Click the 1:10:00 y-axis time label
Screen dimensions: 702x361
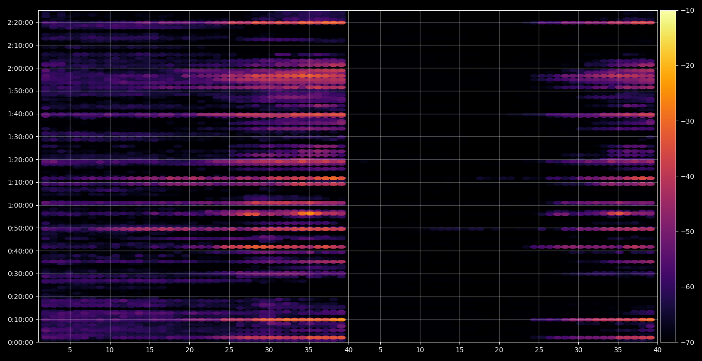[21, 182]
